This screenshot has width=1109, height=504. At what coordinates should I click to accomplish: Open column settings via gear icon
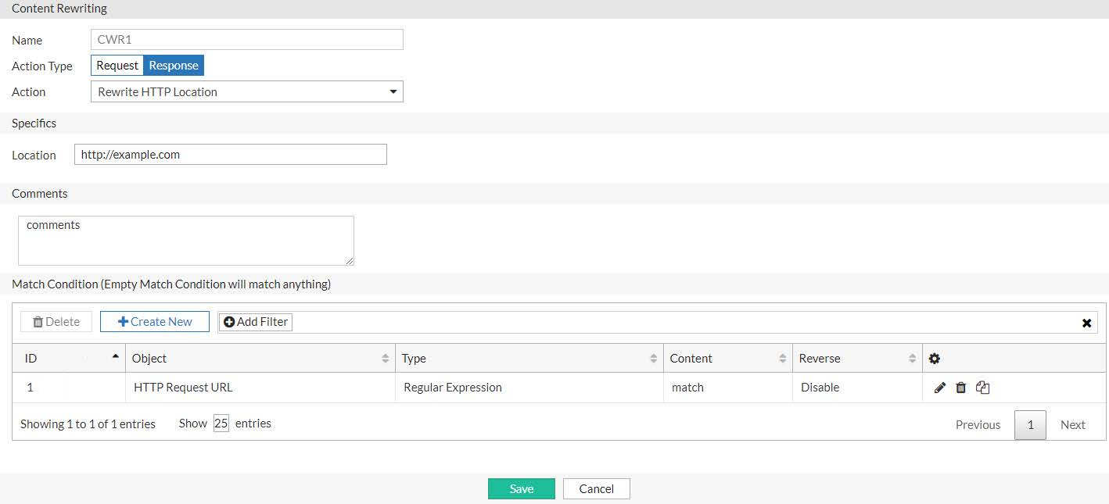[x=934, y=358]
